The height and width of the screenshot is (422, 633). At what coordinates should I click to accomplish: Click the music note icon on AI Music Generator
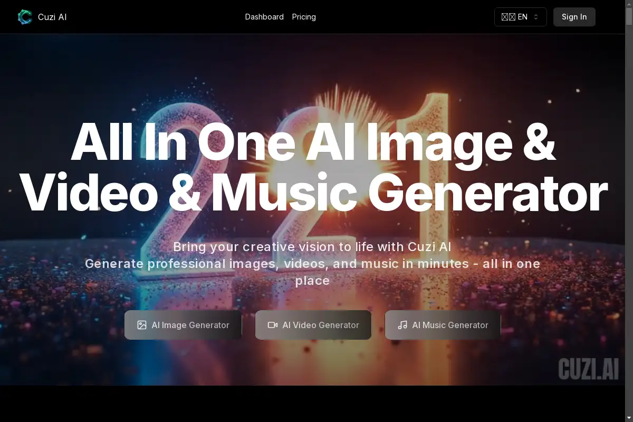(402, 325)
